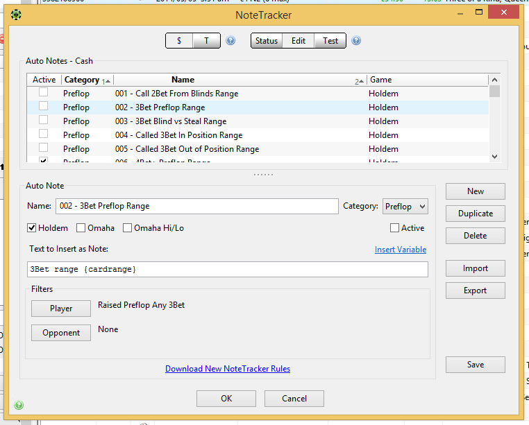Select the T (tournament) toggle button
The width and height of the screenshot is (529, 425).
(x=206, y=41)
